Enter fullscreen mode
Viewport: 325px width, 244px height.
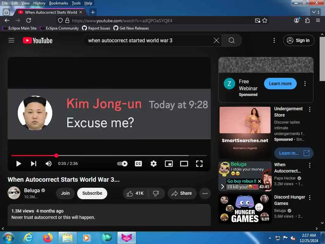[x=199, y=164]
